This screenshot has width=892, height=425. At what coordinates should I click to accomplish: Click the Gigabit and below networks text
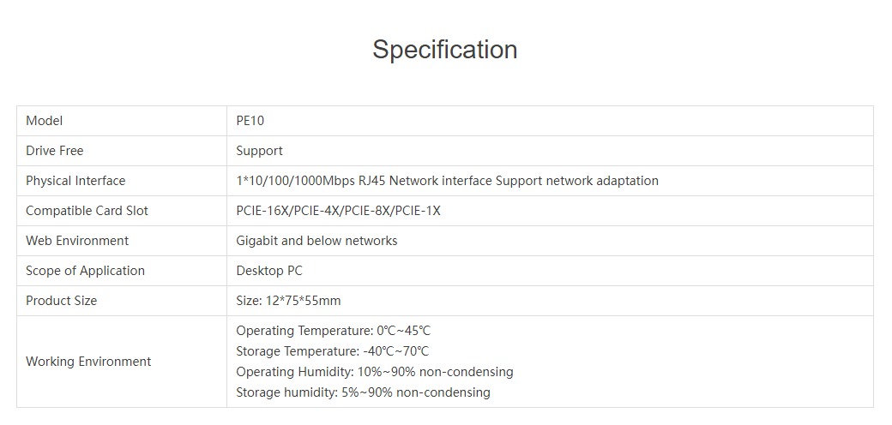coord(316,241)
